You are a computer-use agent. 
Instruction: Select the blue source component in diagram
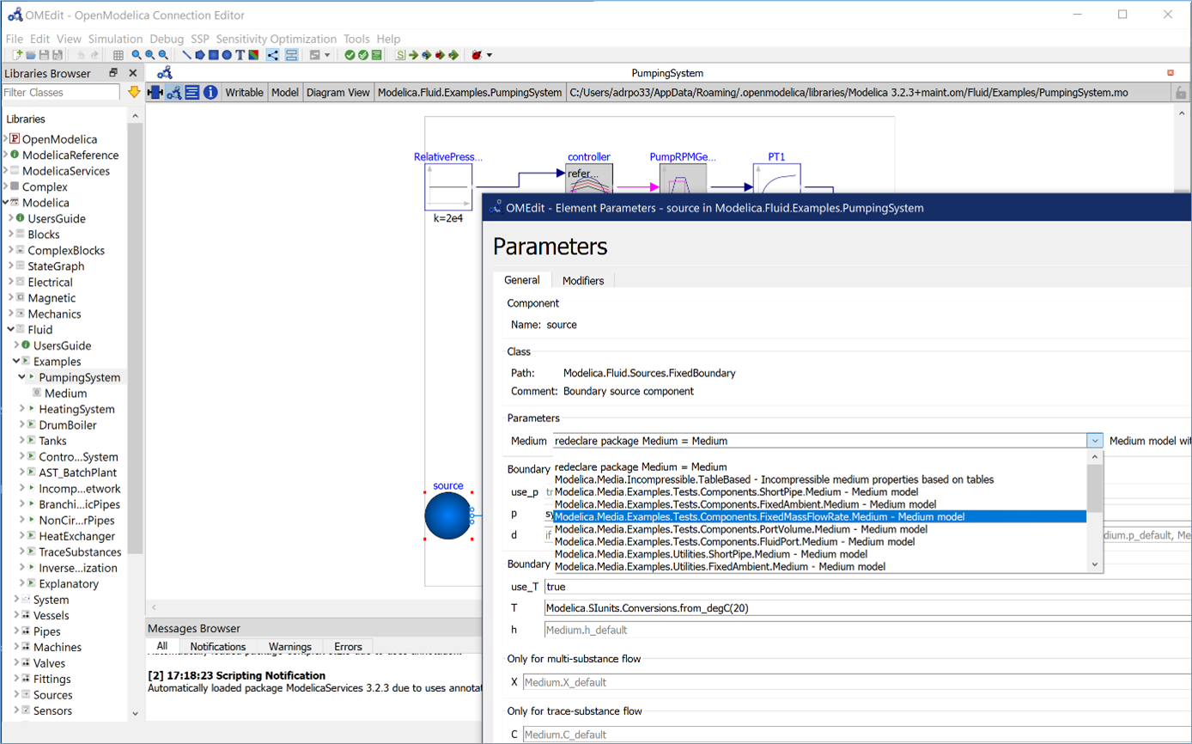click(447, 515)
